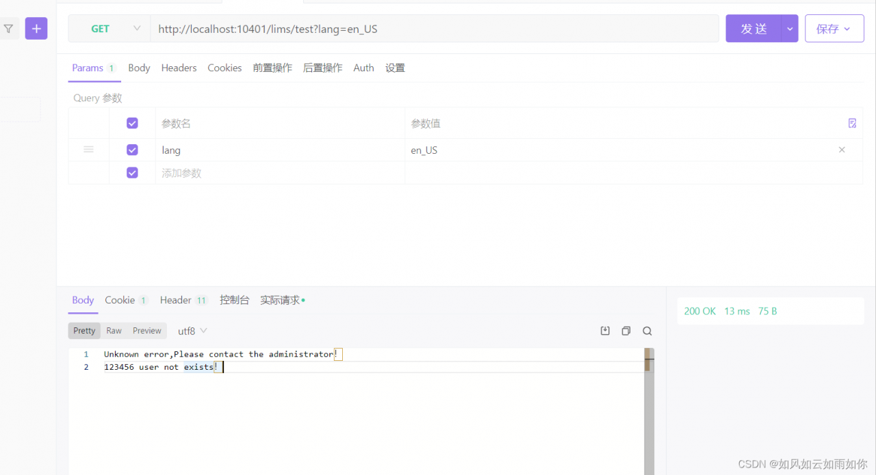Open the request Body tab
Screen dimensions: 876x475
(139, 68)
